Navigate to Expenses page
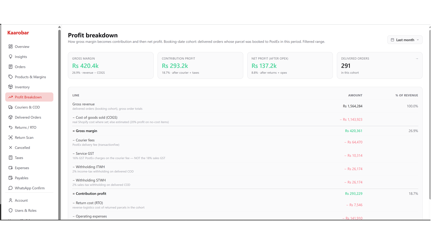Screen dimensions: 434x244 pyautogui.click(x=29, y=168)
